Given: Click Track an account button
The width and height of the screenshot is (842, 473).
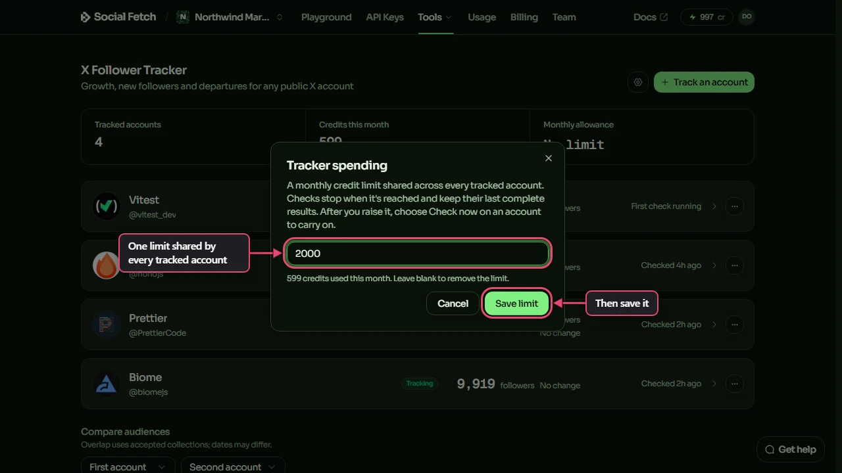Looking at the screenshot, I should tap(704, 82).
